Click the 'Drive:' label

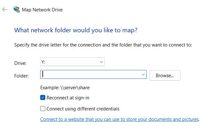[x=20, y=63]
